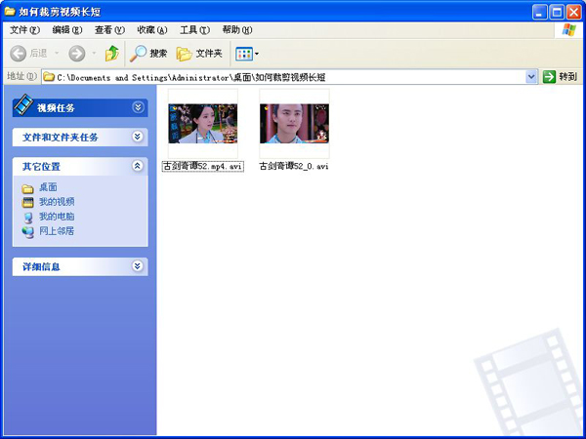This screenshot has width=586, height=439.
Task: Maximize the 如何裁剪视频长短 window
Action: [x=557, y=12]
